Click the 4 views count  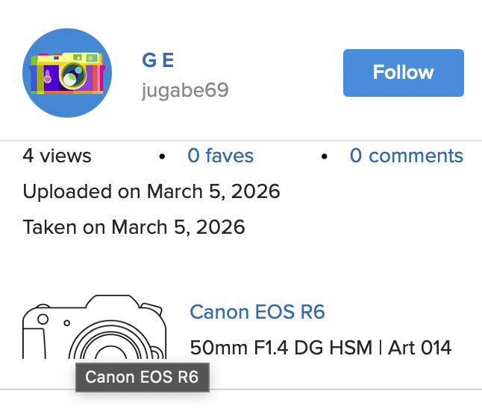point(57,156)
